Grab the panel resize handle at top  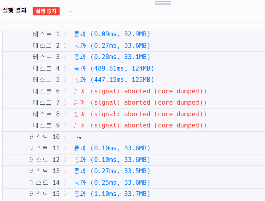point(163,3)
